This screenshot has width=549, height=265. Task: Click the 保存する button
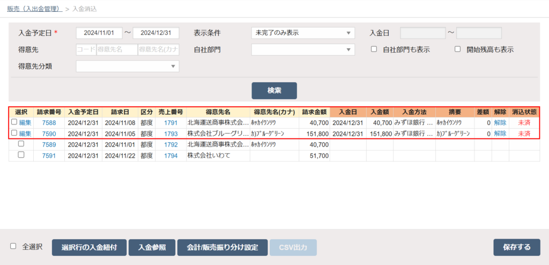tap(516, 247)
